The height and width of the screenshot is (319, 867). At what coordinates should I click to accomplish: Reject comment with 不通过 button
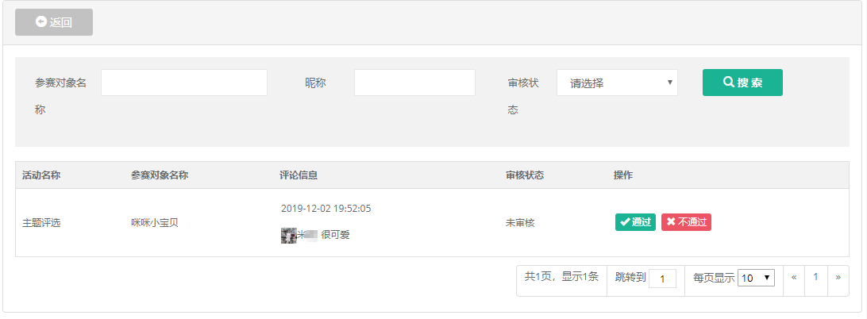pyautogui.click(x=686, y=221)
